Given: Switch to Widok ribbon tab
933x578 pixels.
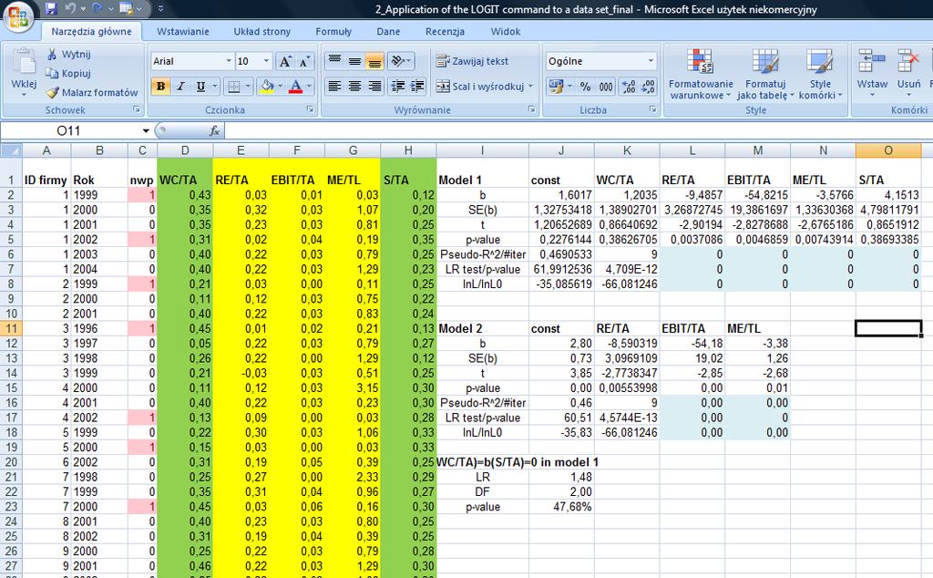Looking at the screenshot, I should pyautogui.click(x=505, y=32).
